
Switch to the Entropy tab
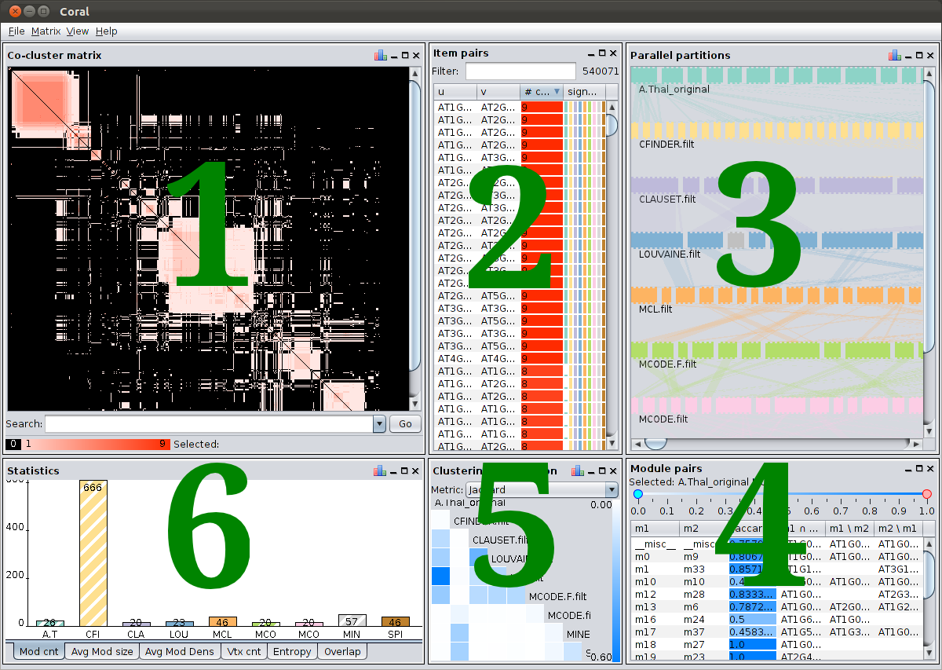(293, 651)
